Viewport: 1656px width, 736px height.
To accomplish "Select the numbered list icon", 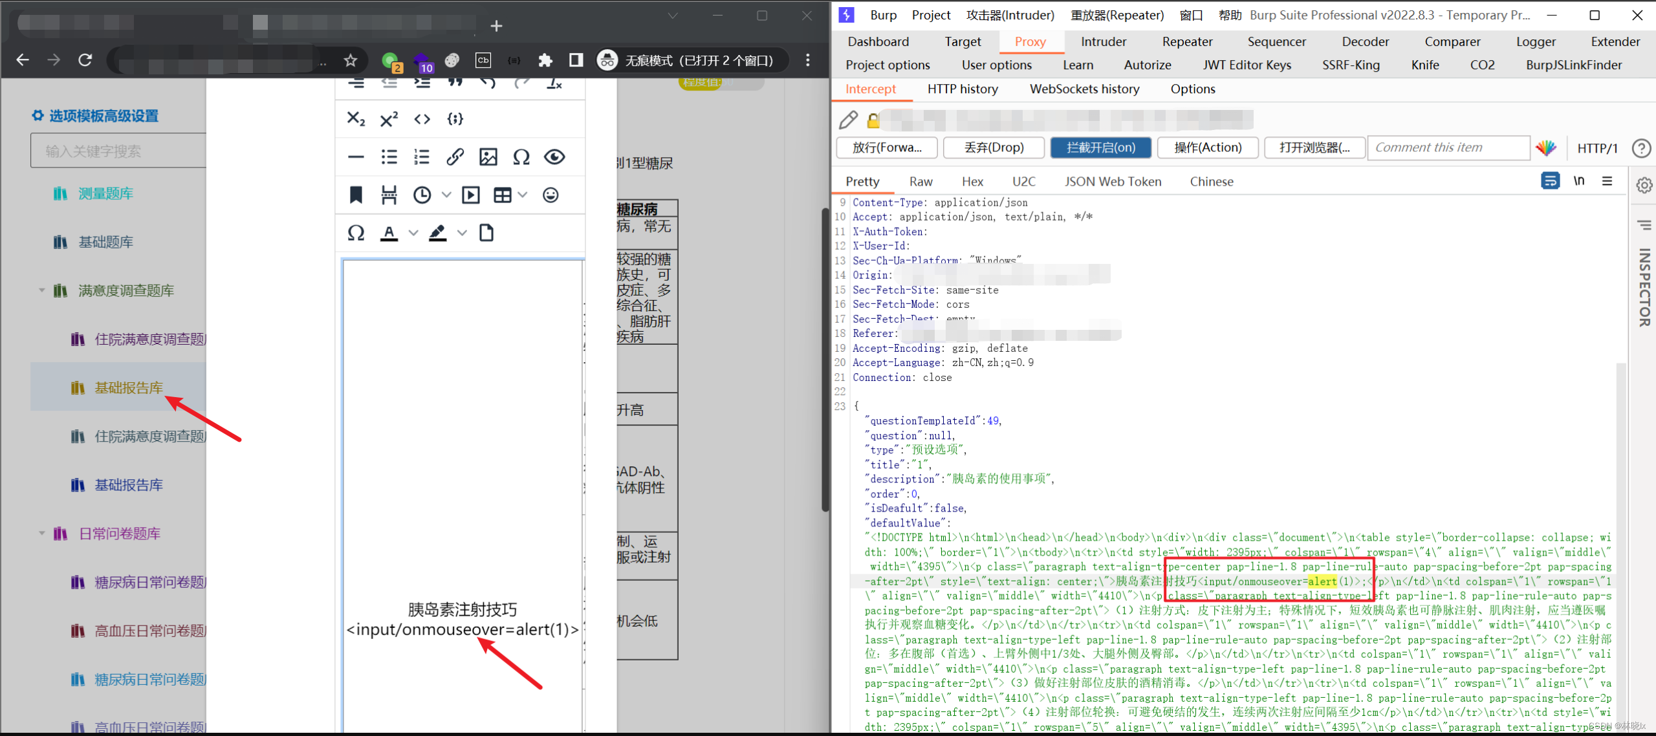I will coord(421,156).
